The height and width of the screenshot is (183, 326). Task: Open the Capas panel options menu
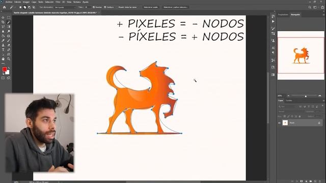click(x=323, y=101)
